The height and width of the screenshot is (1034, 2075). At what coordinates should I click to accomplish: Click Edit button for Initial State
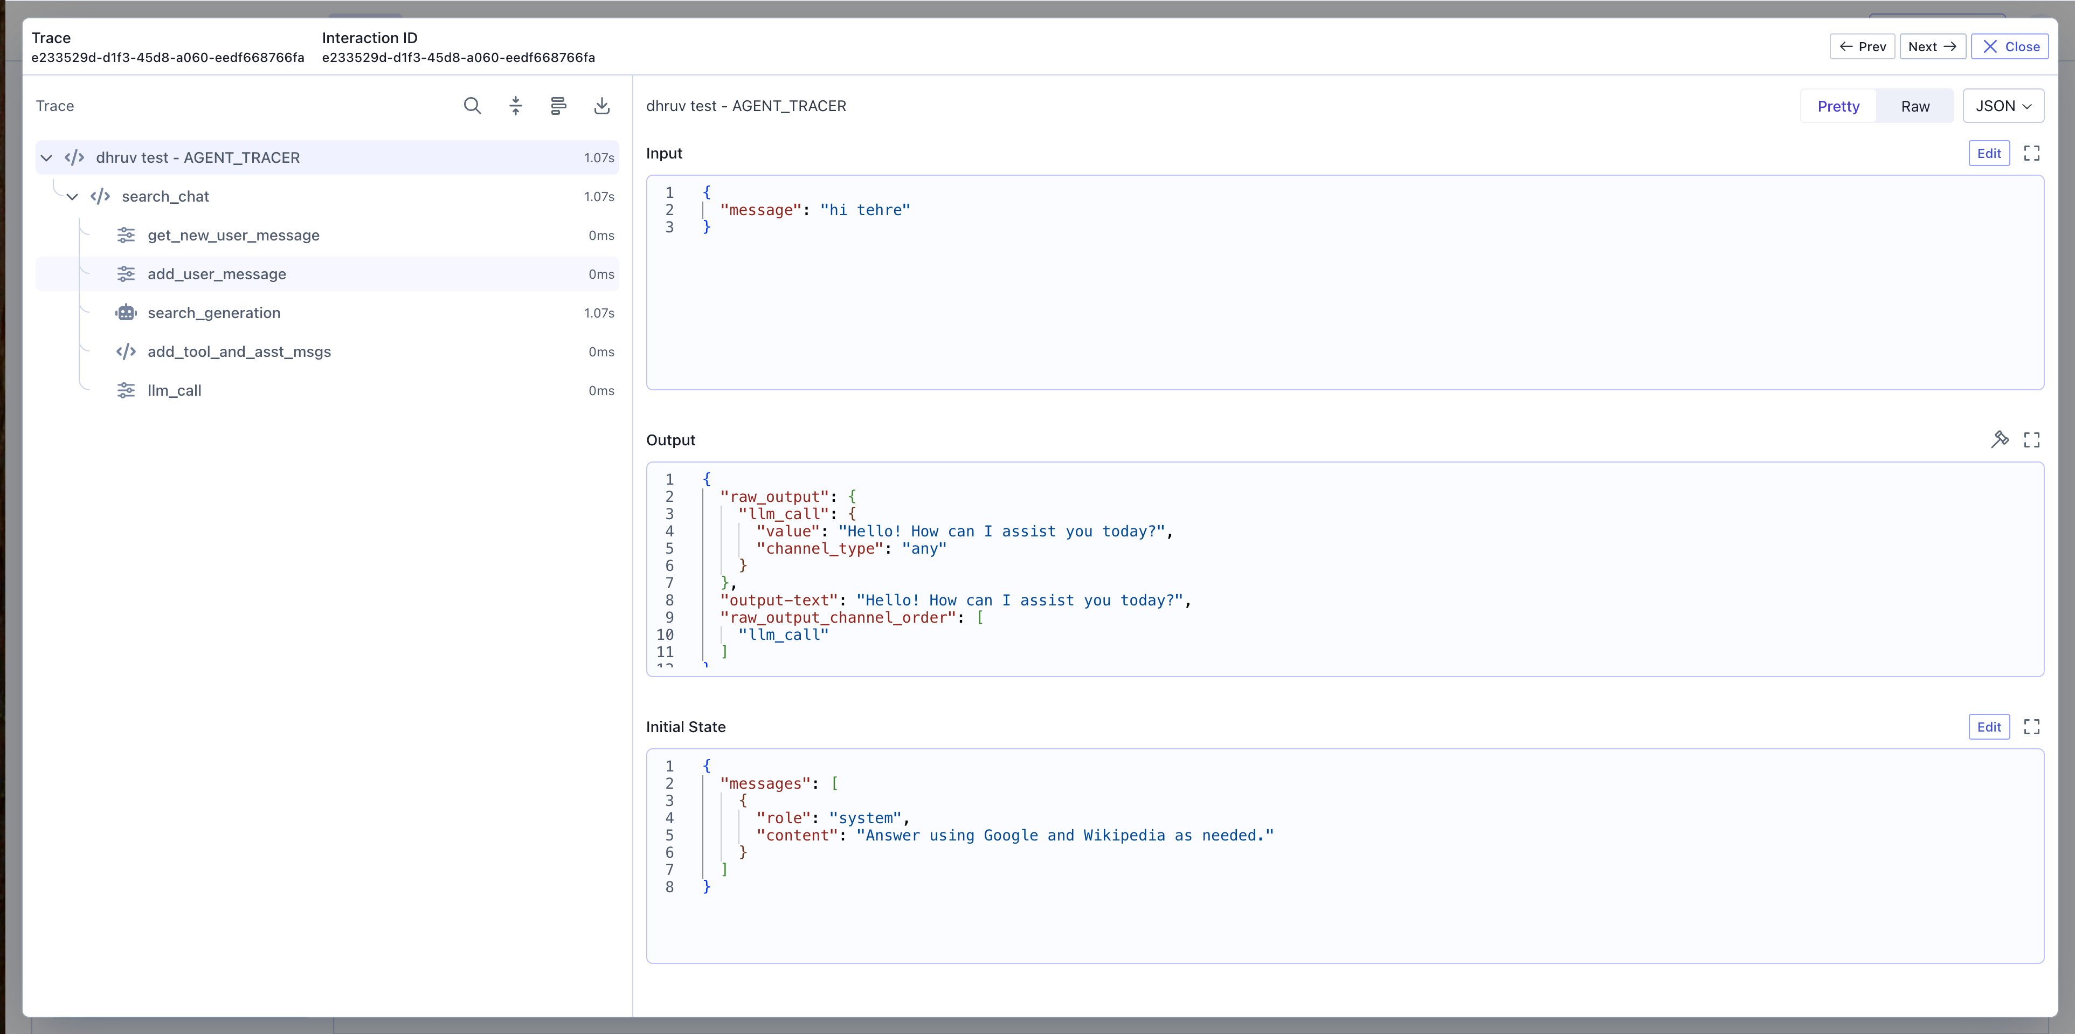pyautogui.click(x=1988, y=726)
